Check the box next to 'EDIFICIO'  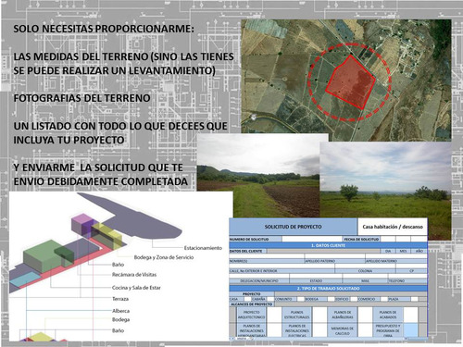tap(353, 299)
